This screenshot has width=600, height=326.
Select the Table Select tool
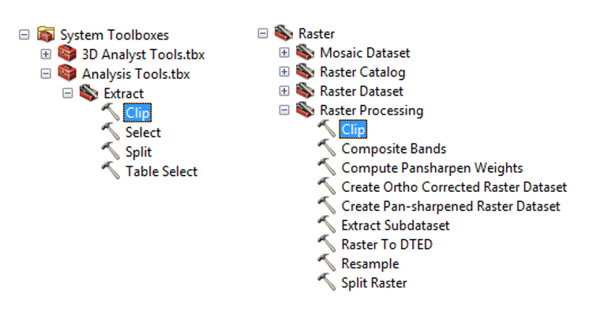[161, 171]
